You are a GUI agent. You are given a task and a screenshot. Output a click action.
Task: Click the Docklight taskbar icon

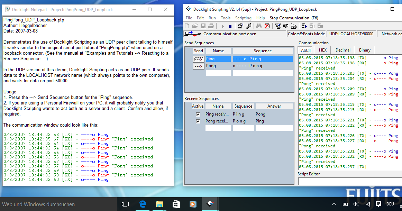point(210,204)
